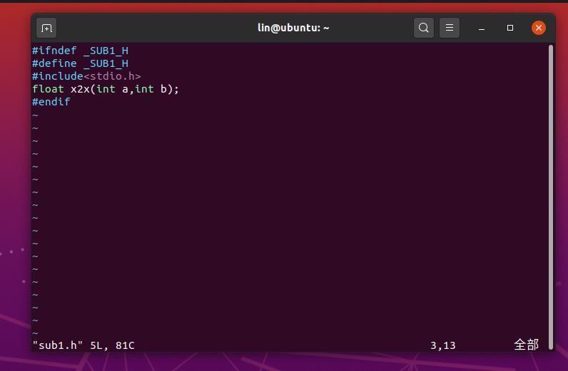Click the 'x2x' function name
Screen dimensions: 568x371
coord(80,89)
